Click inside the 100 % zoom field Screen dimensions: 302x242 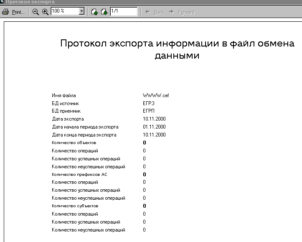point(65,11)
